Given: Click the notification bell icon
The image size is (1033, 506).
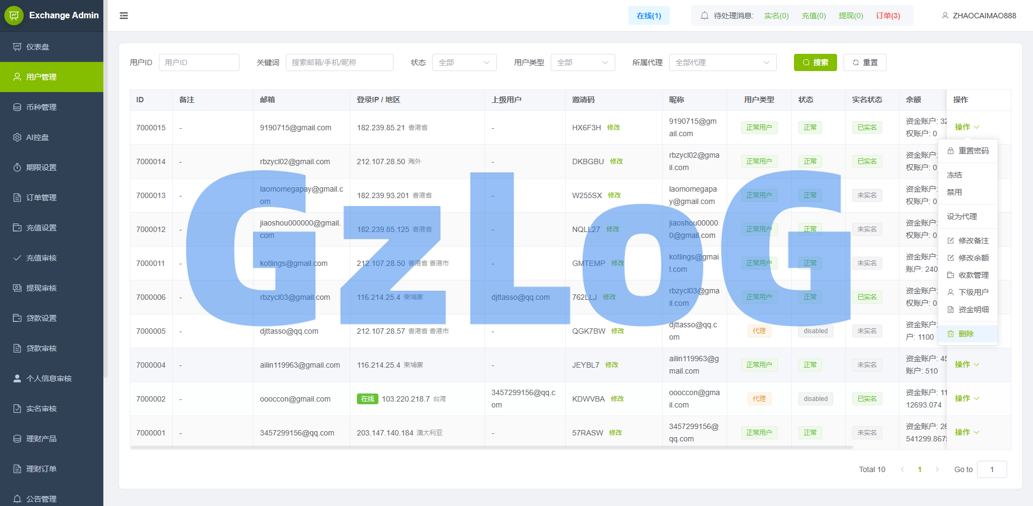Looking at the screenshot, I should (704, 15).
